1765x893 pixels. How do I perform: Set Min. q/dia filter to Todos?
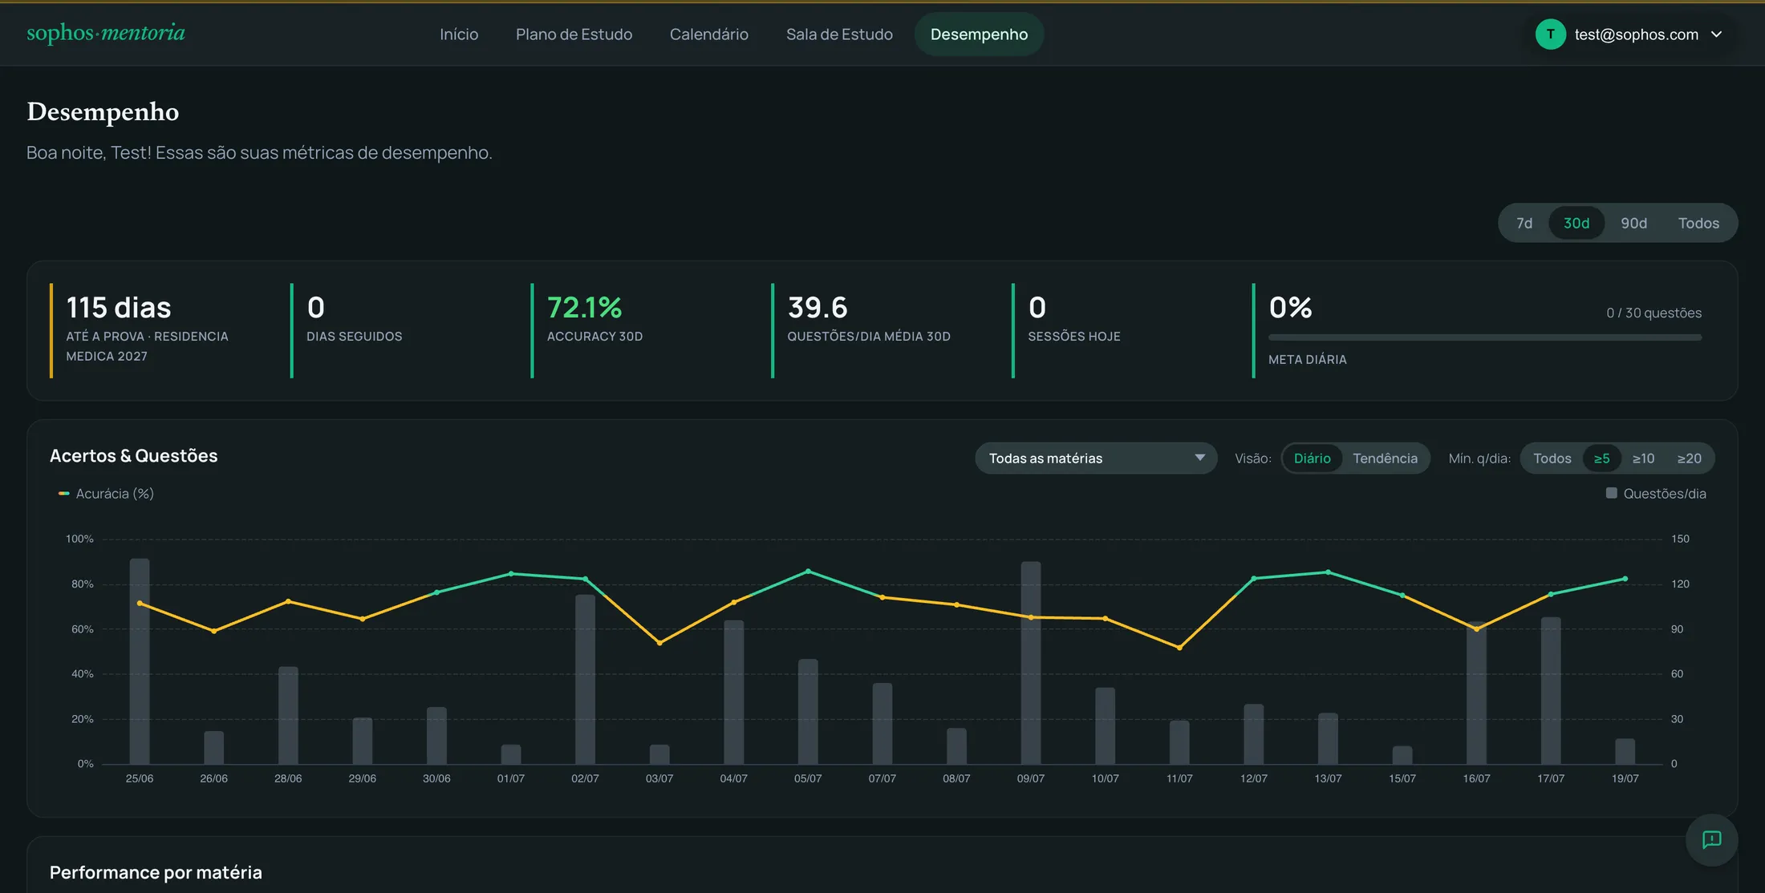(x=1552, y=458)
